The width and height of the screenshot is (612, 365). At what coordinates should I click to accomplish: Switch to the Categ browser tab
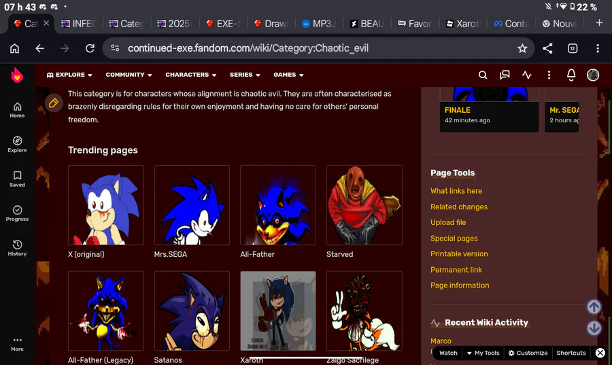[x=127, y=24]
